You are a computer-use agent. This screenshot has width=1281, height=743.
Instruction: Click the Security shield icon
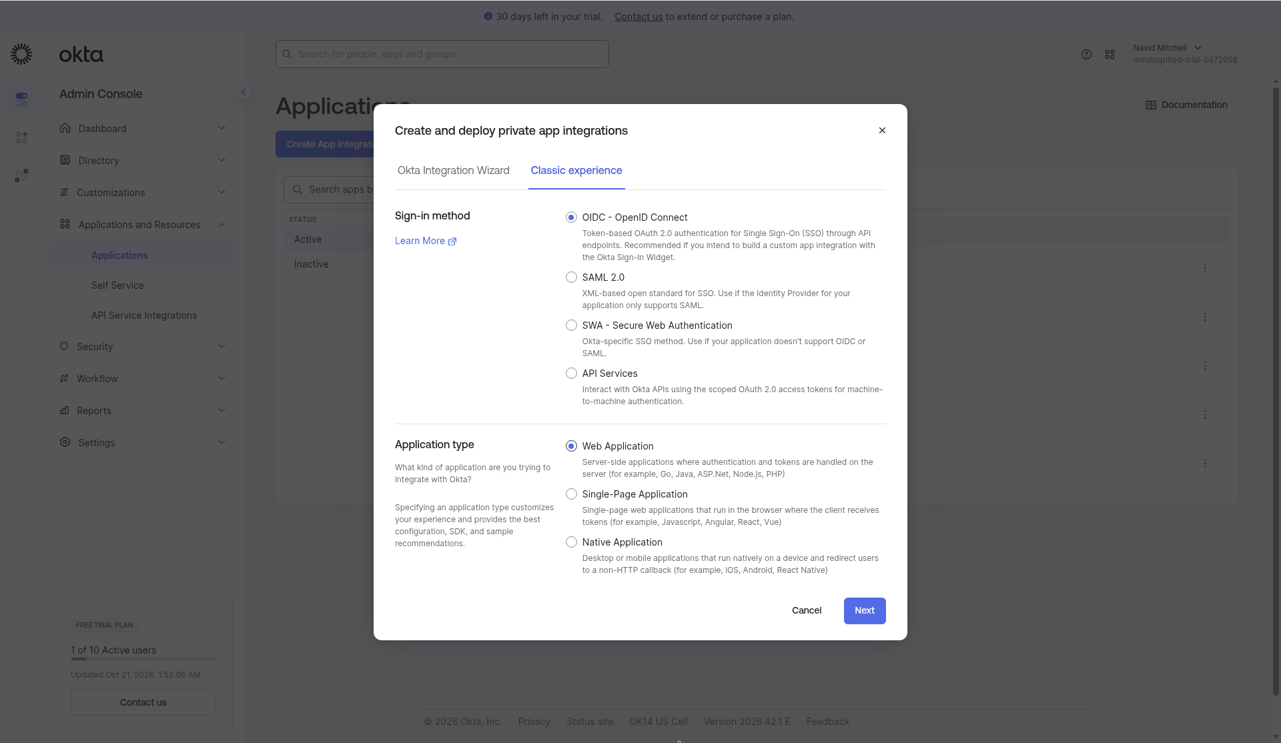pyautogui.click(x=64, y=346)
